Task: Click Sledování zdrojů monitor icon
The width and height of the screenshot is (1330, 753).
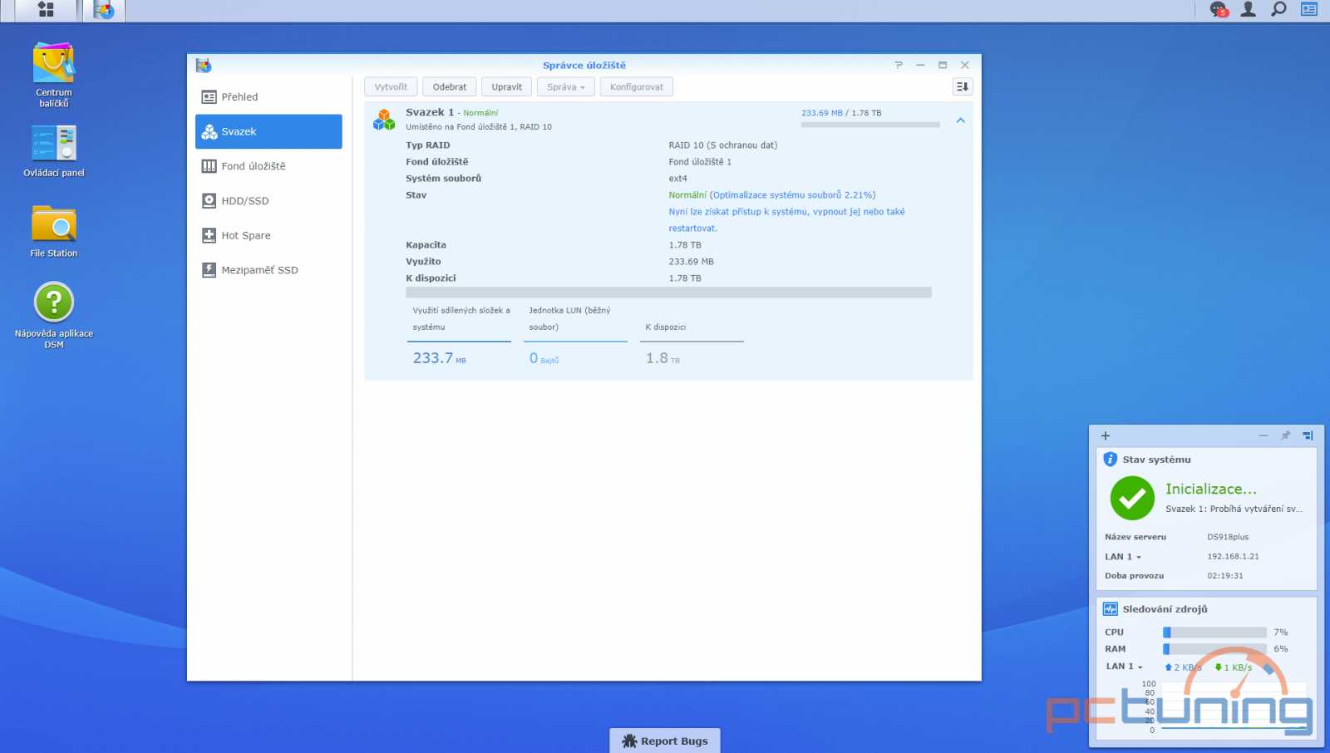Action: click(1111, 608)
